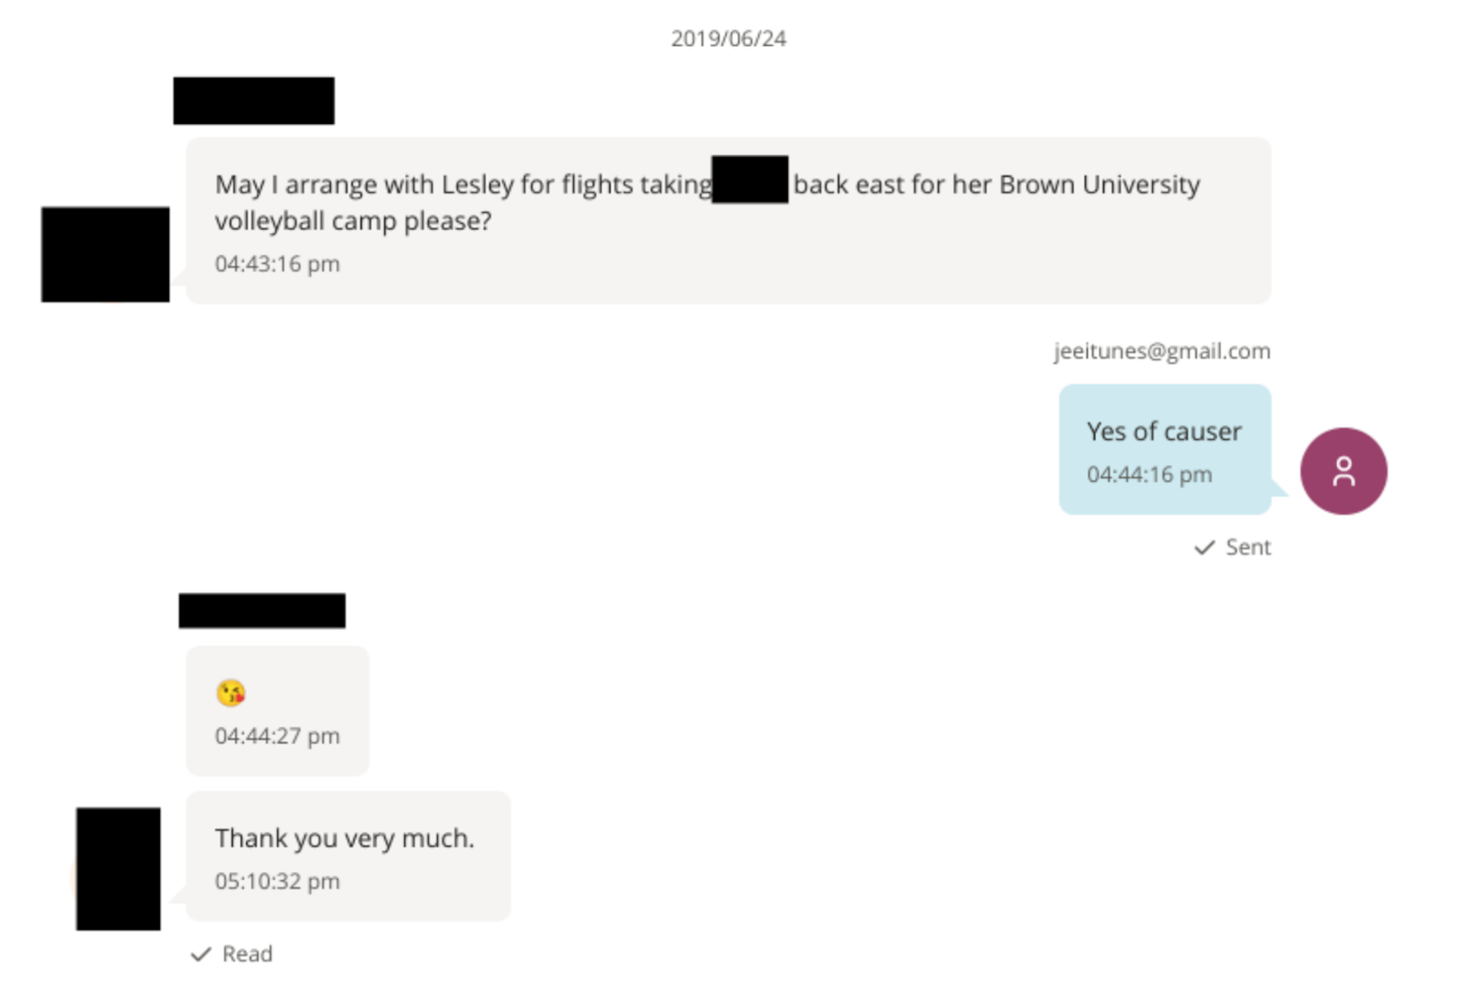Select the jeeitunes@gmail.com sender label
The height and width of the screenshot is (987, 1463).
tap(1161, 351)
